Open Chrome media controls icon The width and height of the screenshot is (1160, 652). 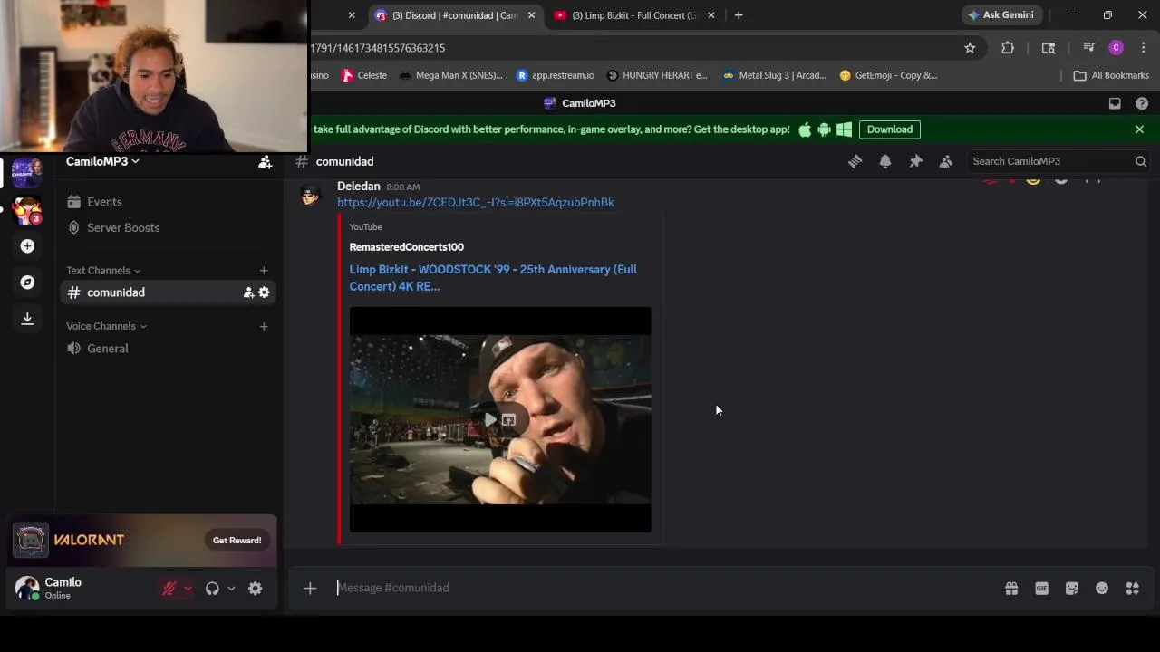point(1088,48)
